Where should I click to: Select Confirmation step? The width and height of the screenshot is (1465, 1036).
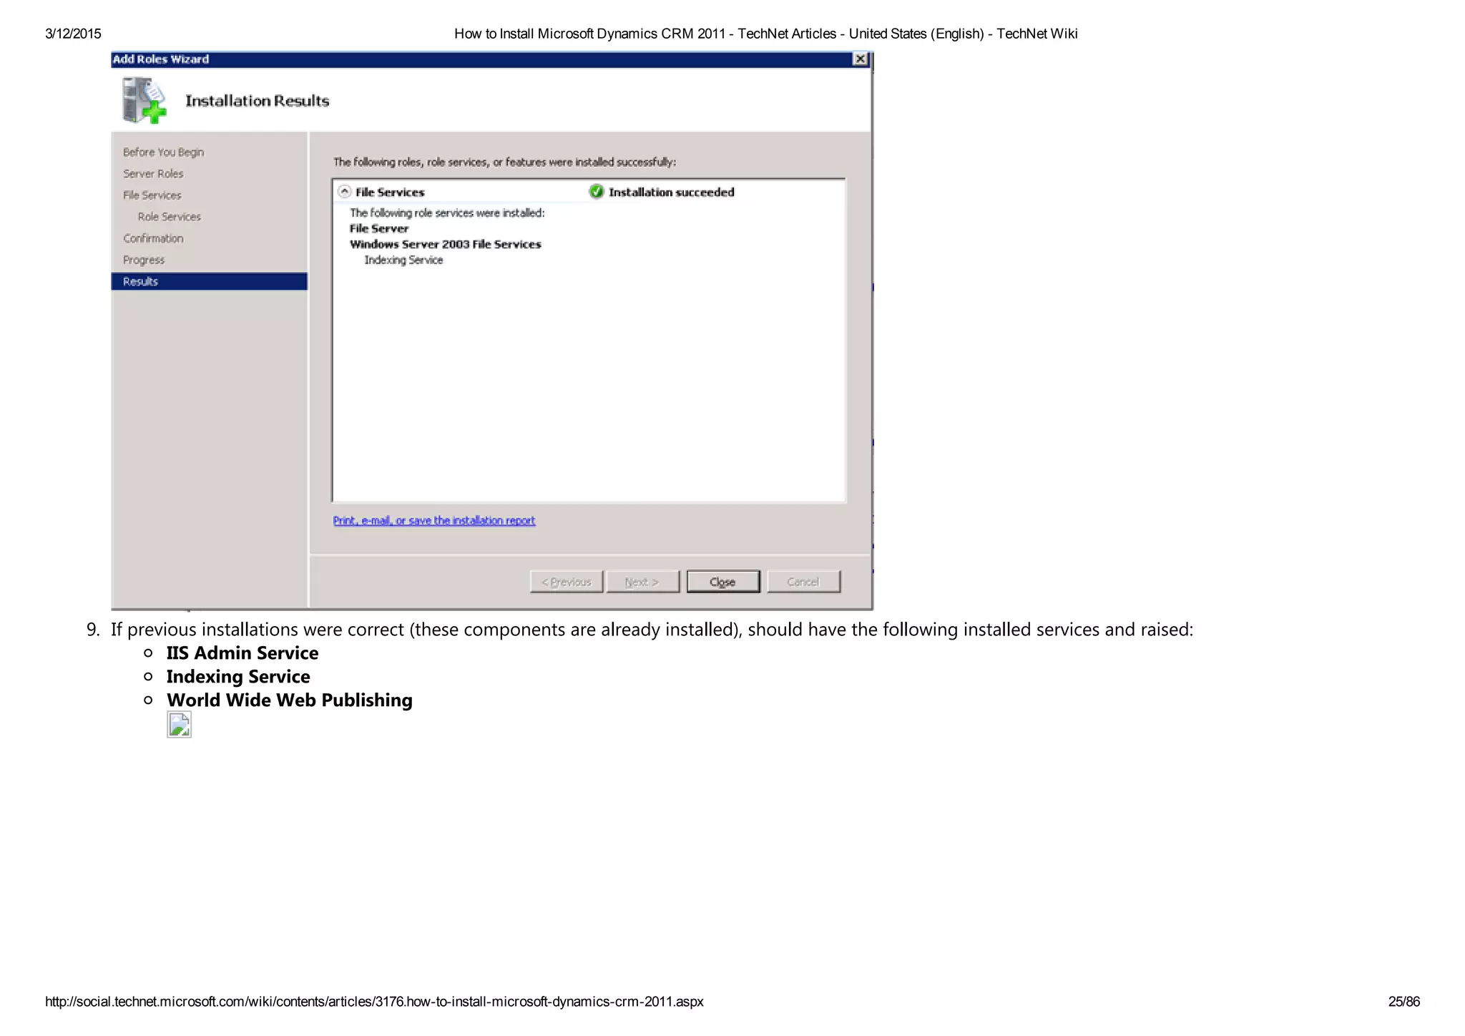153,238
